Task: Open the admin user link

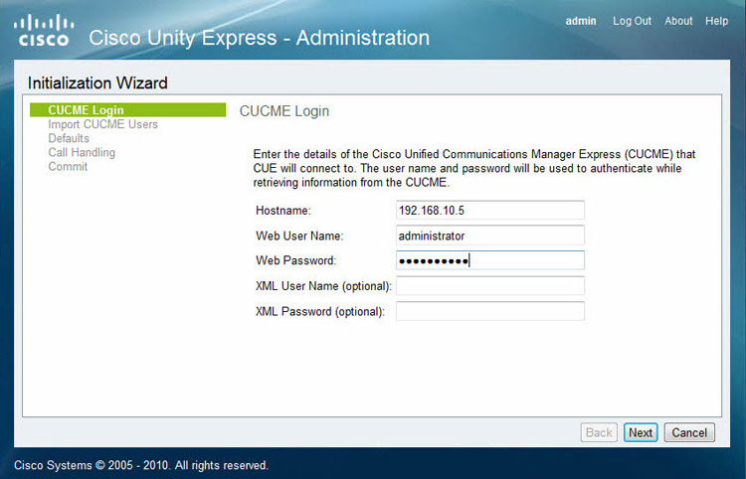Action: pos(581,21)
